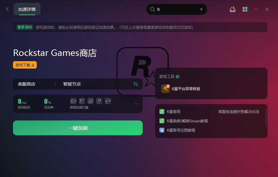Focus the search field containing R
Image resolution: width=278 pixels, height=177 pixels.
tap(177, 9)
